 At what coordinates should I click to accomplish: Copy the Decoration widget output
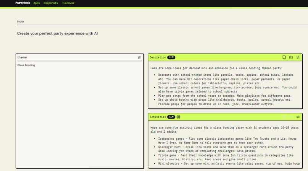point(284,57)
